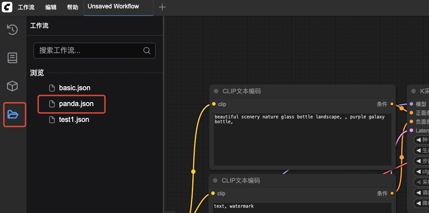Viewport: 429px width, 213px height.
Task: Click the magnifier icon in workflow search
Action: pos(147,51)
